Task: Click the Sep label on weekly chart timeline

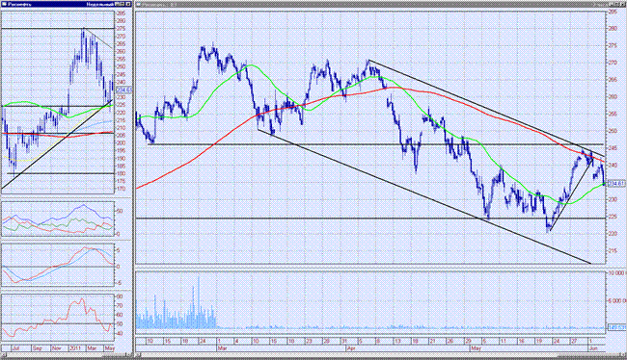Action: click(x=38, y=348)
